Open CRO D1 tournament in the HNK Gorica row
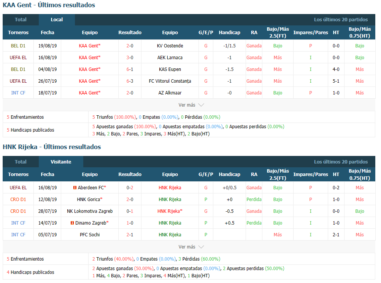 coord(18,199)
